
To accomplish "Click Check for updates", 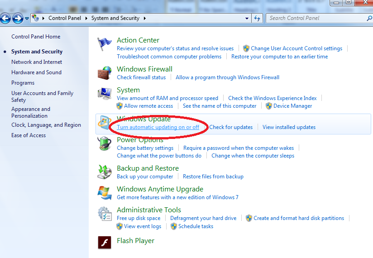I will click(x=231, y=127).
